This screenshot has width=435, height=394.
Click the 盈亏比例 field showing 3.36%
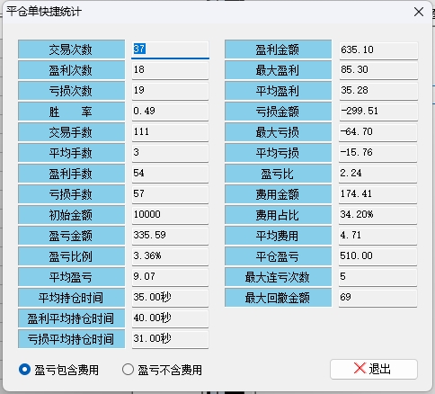pyautogui.click(x=170, y=256)
